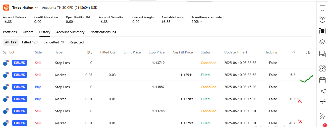This screenshot has height=127, width=328.
Task: Open the Object tree layers icon
Action: coord(322,42)
